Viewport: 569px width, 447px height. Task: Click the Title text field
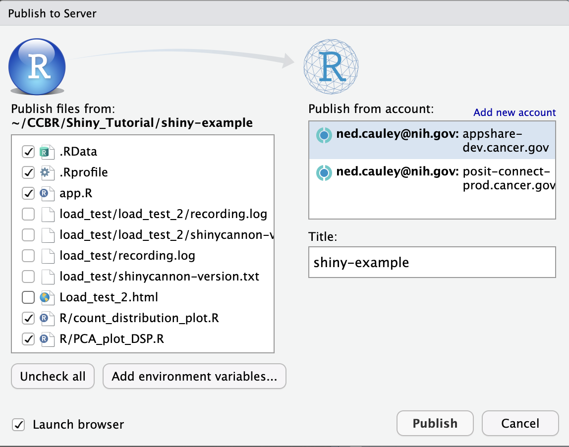tap(432, 262)
